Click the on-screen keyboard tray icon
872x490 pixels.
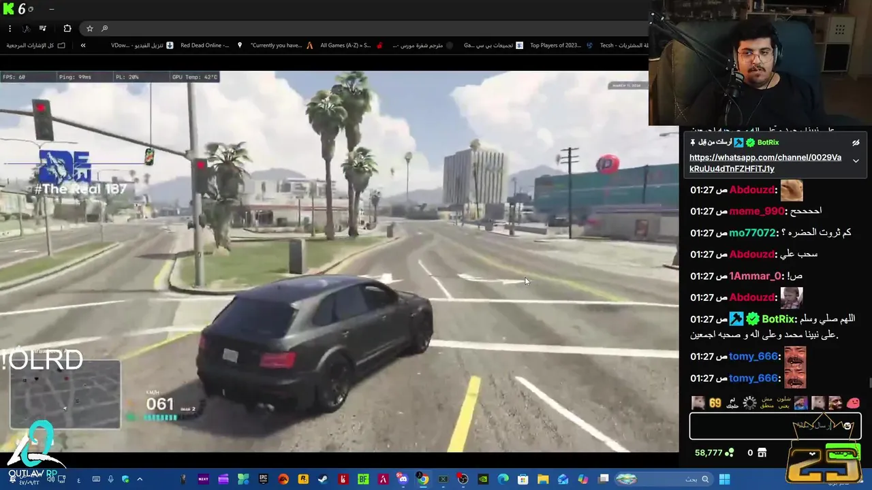pyautogui.click(x=96, y=479)
